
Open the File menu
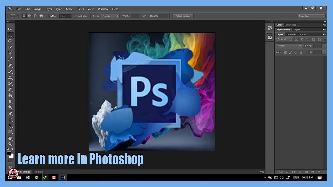coord(19,9)
